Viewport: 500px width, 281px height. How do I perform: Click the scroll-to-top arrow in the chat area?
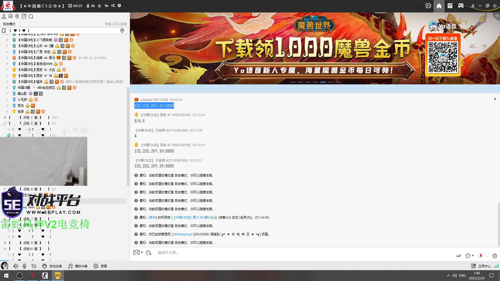pos(495,99)
